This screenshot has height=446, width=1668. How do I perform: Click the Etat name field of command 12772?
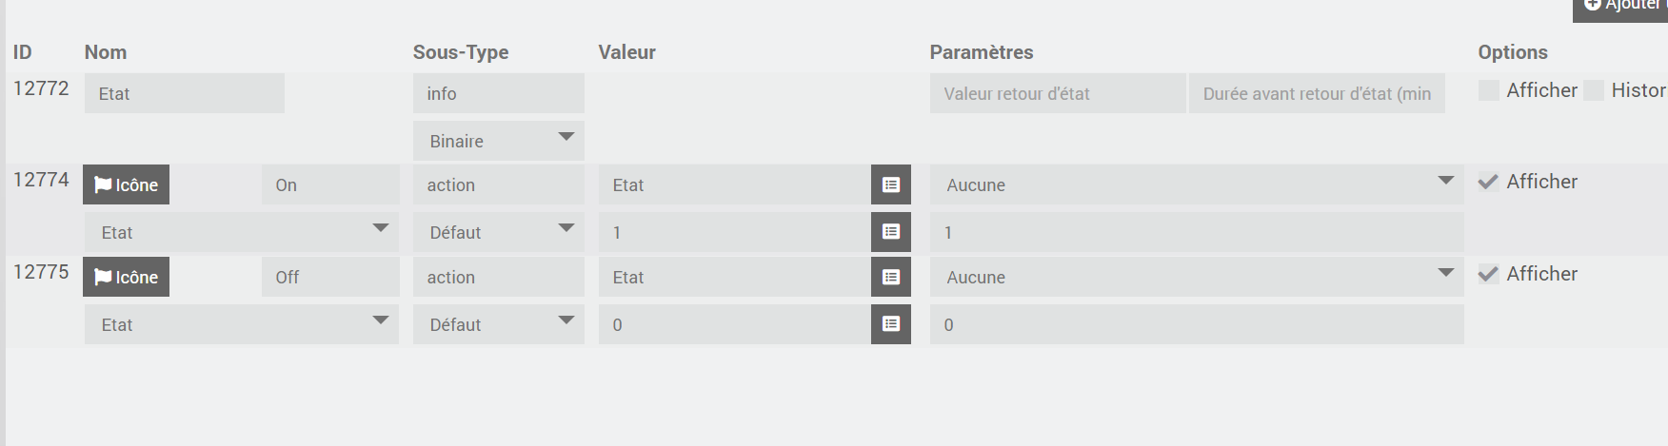coord(185,93)
